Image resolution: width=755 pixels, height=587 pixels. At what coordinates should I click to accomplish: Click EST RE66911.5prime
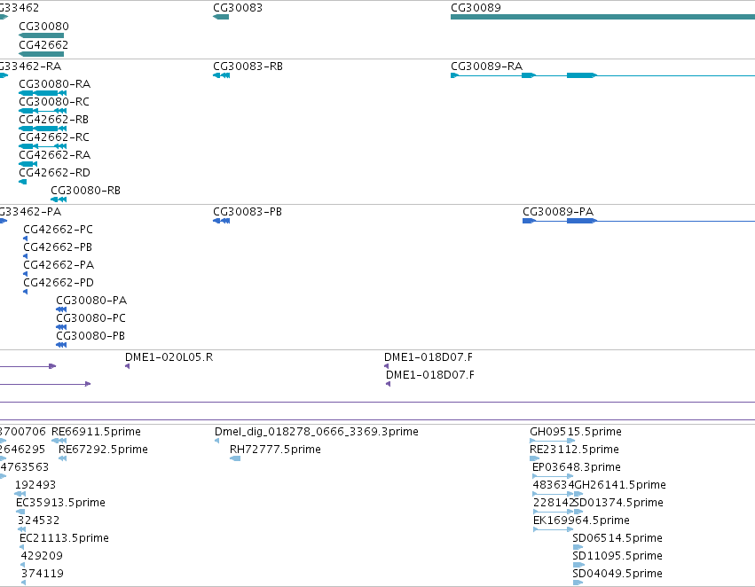pyautogui.click(x=96, y=432)
